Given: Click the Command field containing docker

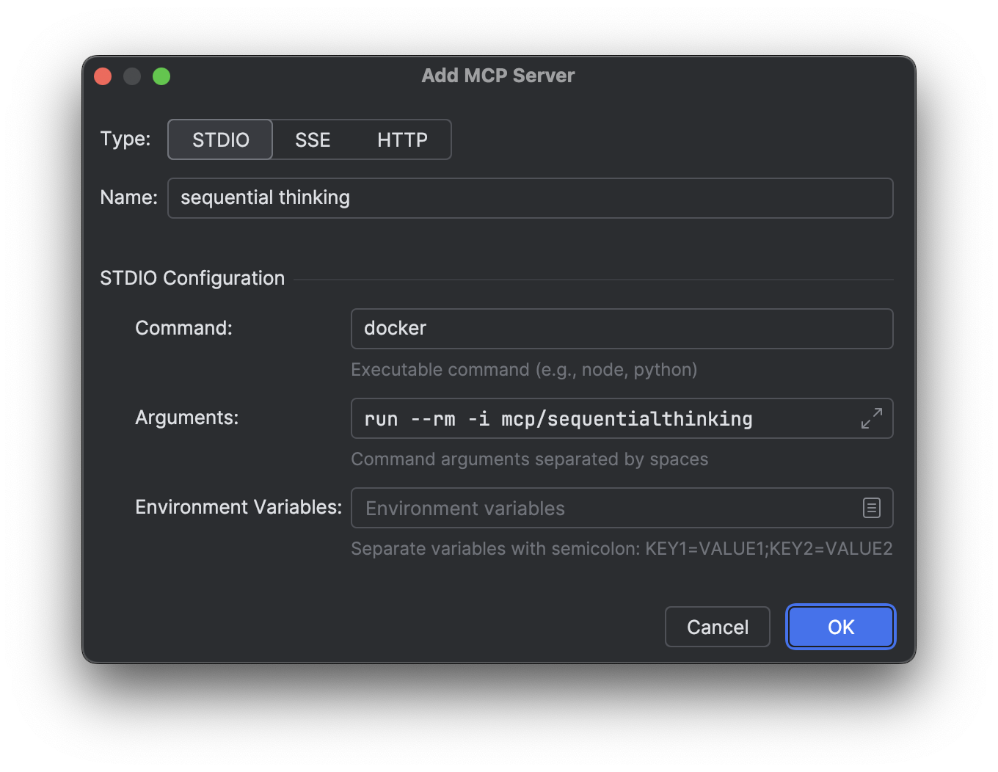Looking at the screenshot, I should coord(621,329).
